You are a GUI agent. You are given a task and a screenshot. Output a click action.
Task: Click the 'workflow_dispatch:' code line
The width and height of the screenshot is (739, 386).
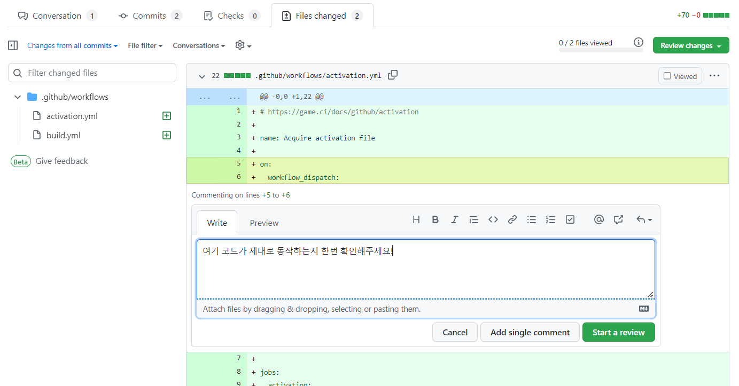tap(304, 177)
